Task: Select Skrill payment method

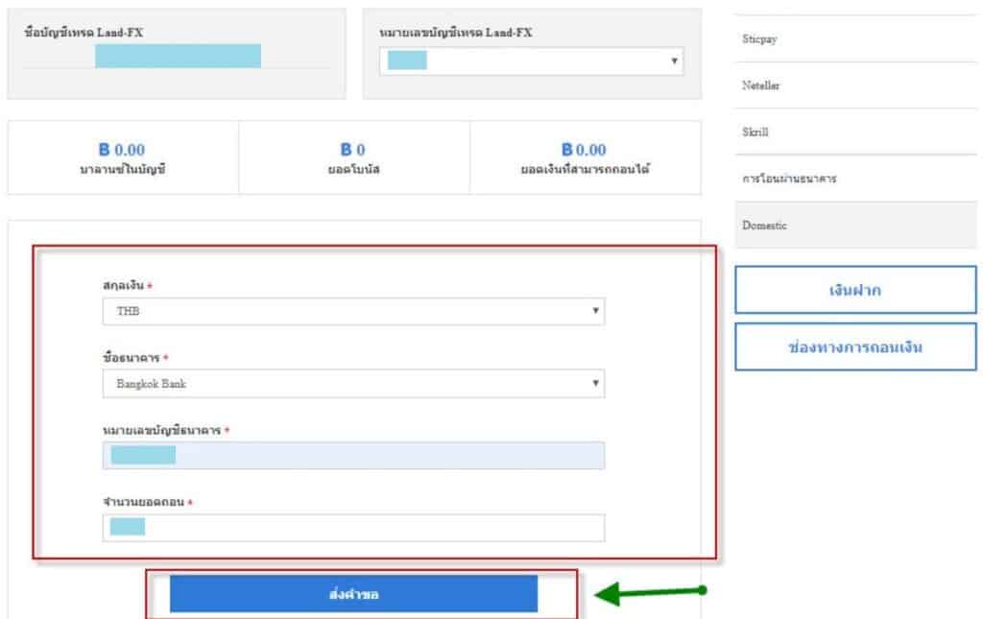Action: (855, 131)
